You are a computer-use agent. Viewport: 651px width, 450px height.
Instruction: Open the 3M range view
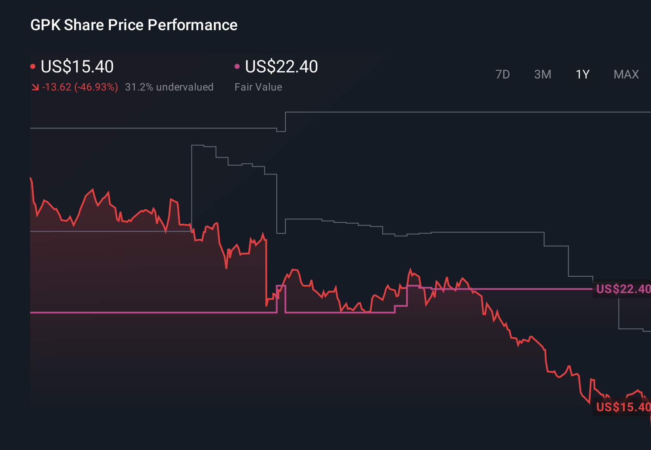(x=542, y=74)
